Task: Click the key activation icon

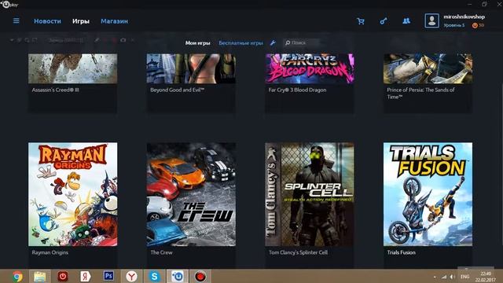Action: point(384,21)
